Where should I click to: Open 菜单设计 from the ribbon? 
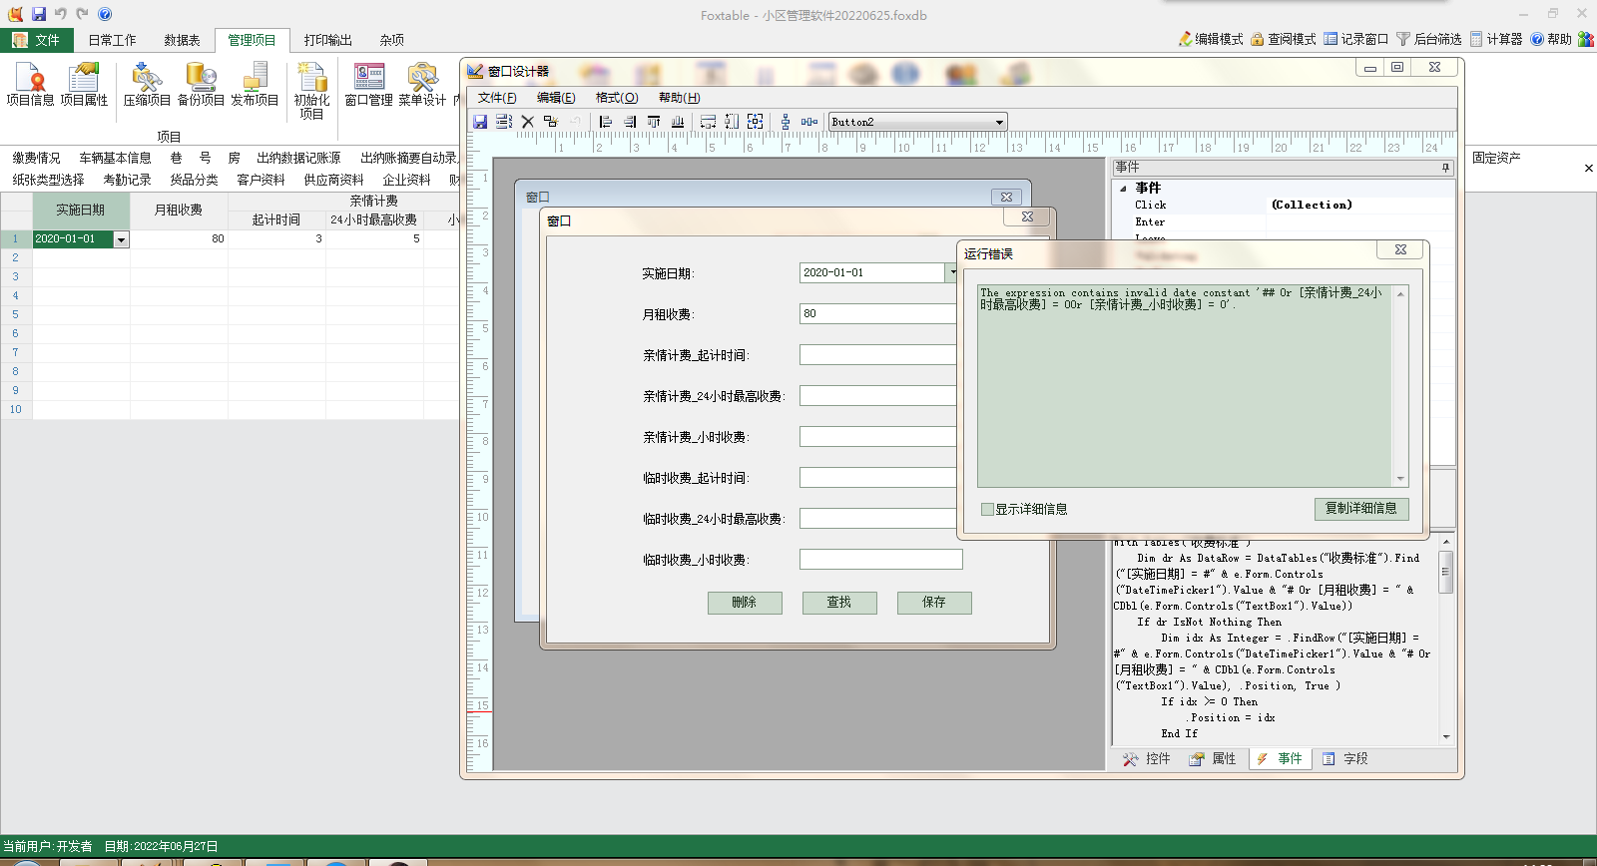(422, 84)
